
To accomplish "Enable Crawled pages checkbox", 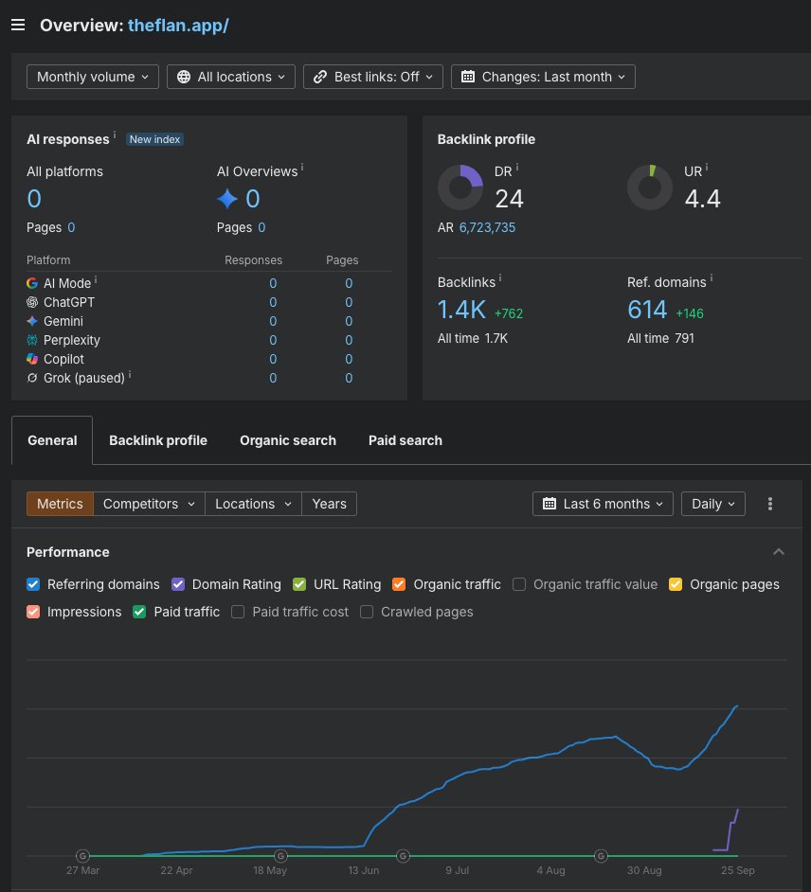I will tap(367, 612).
